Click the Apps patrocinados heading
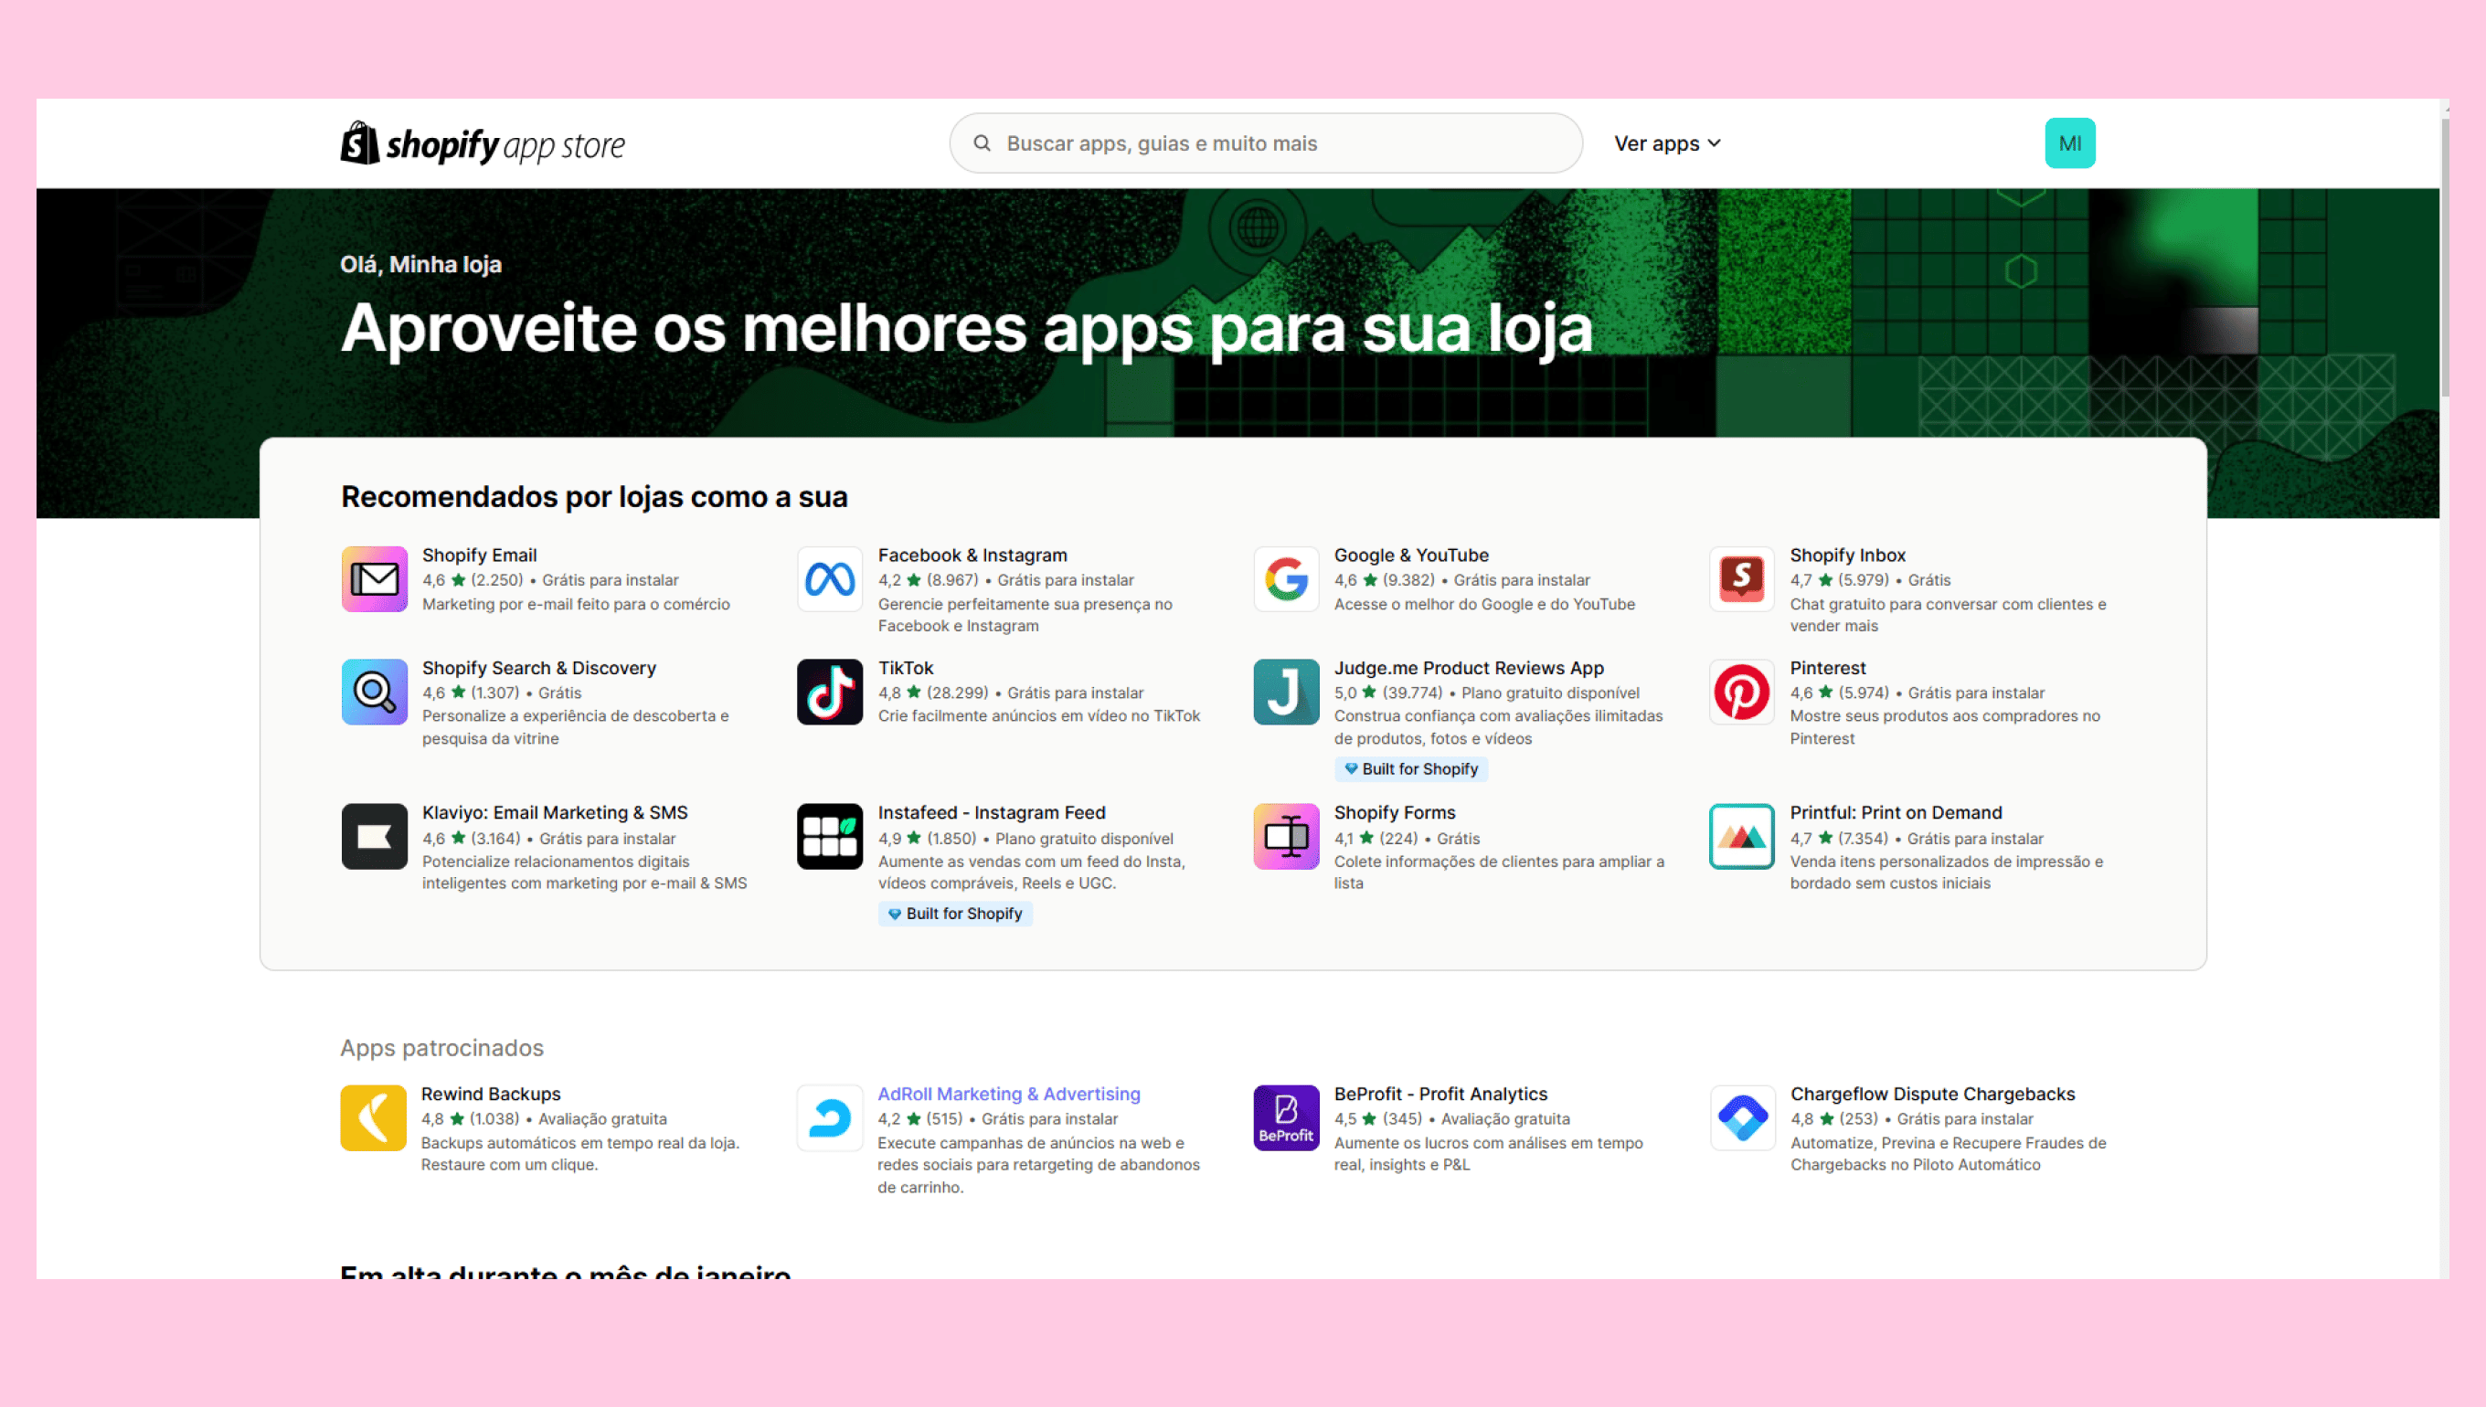 [441, 1048]
